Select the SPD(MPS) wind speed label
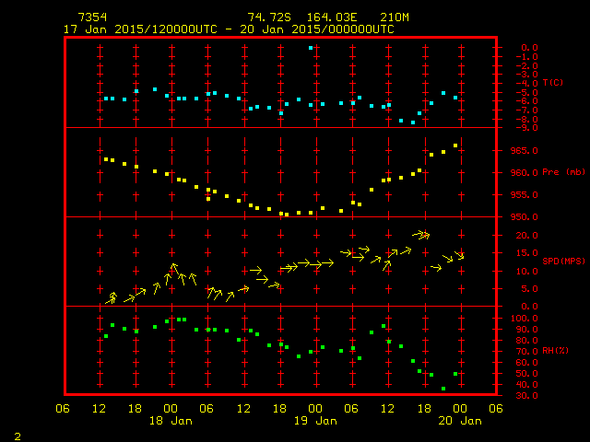Viewport: 590px width, 442px height. [563, 261]
